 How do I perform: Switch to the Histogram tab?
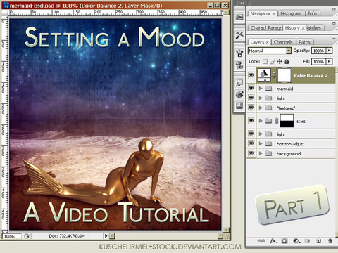[x=291, y=13]
